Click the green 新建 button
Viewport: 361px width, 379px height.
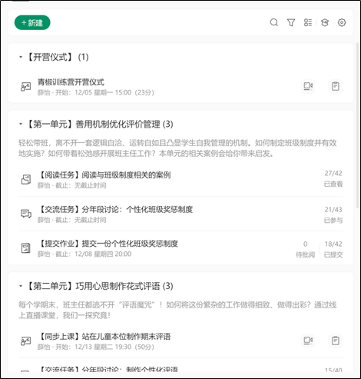tap(32, 23)
